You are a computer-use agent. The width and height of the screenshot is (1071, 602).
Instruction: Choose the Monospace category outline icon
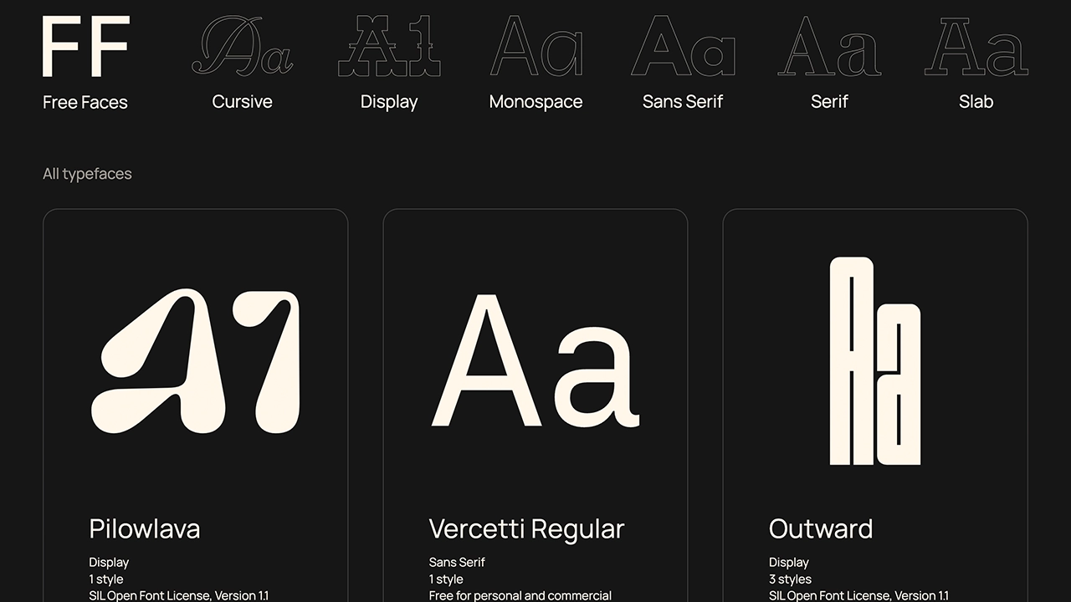(x=535, y=47)
